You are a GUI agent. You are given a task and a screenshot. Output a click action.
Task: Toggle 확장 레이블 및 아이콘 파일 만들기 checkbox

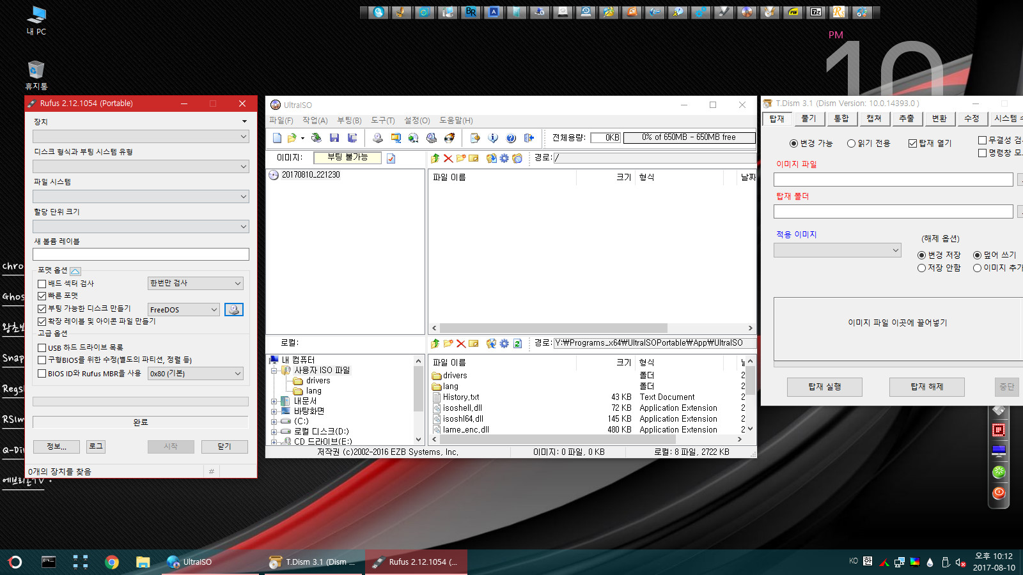(42, 321)
